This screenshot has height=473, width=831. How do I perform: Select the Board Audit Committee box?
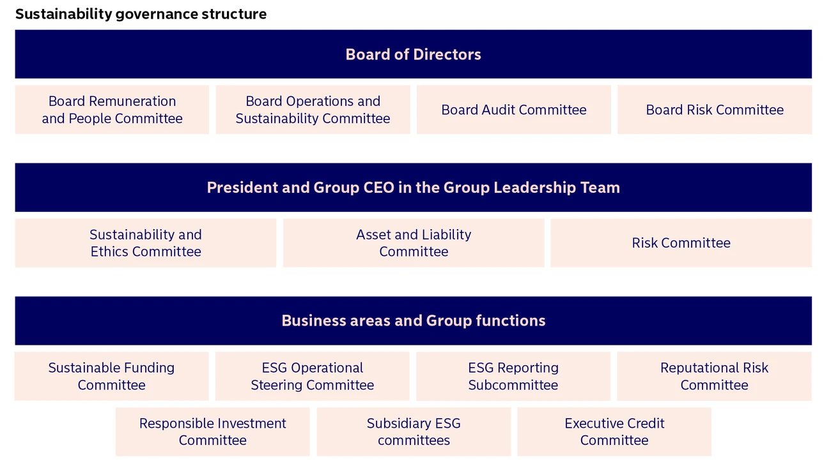pos(513,110)
